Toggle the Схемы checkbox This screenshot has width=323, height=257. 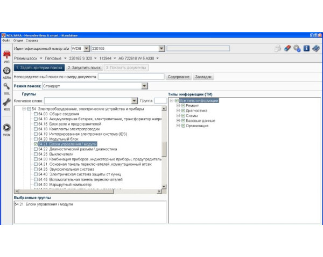tap(184, 116)
